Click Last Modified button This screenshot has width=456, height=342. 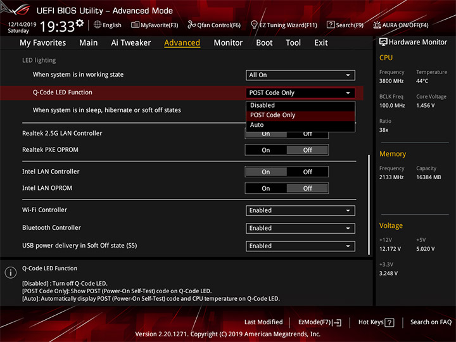263,322
